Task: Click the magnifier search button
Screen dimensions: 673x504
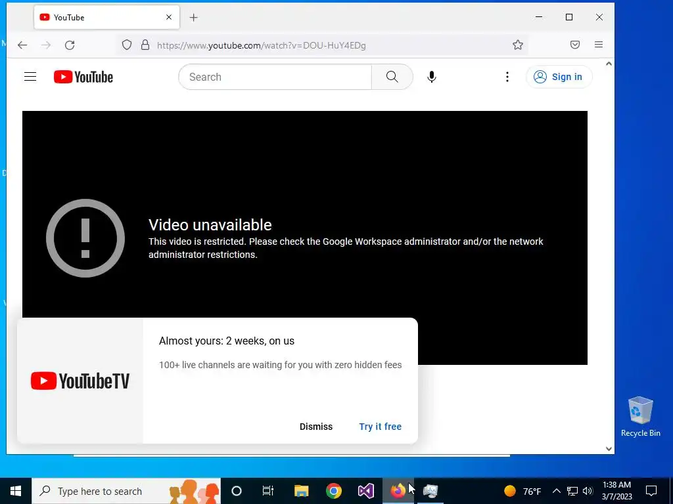Action: 392,77
